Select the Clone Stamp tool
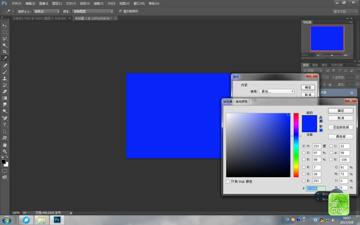This screenshot has height=225, width=360. click(x=5, y=78)
